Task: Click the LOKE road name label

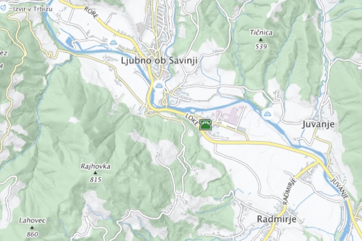Action: click(x=192, y=120)
